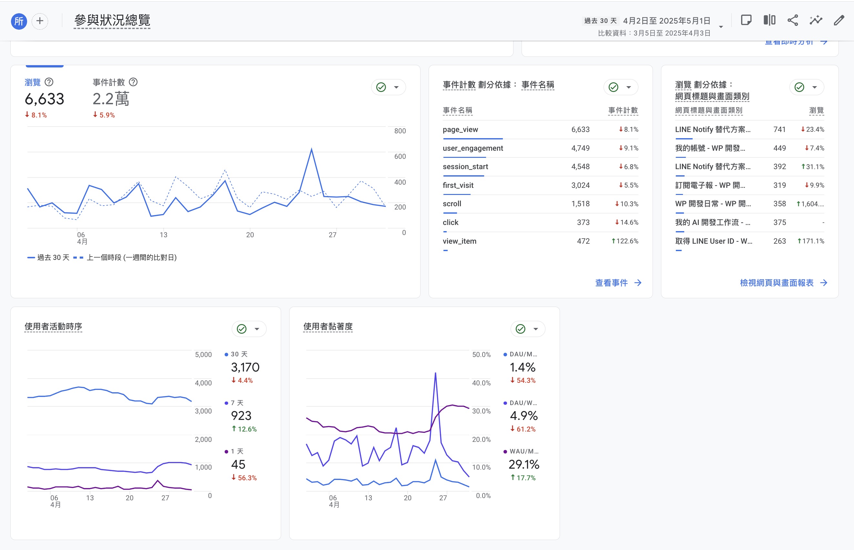Share this report via share icon
Image resolution: width=854 pixels, height=550 pixels.
click(x=793, y=20)
